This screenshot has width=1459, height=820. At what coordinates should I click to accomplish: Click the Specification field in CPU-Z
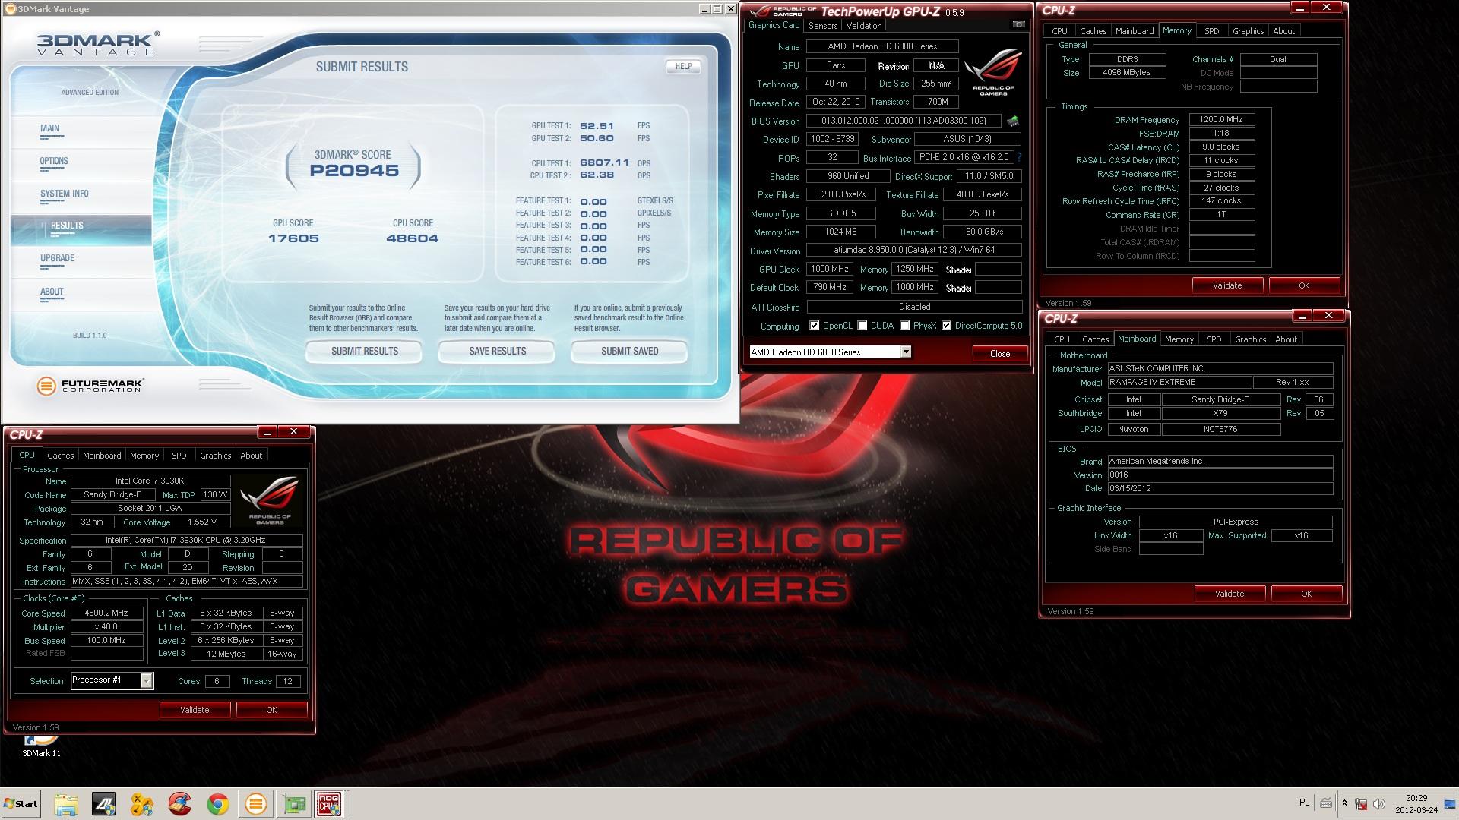point(187,541)
